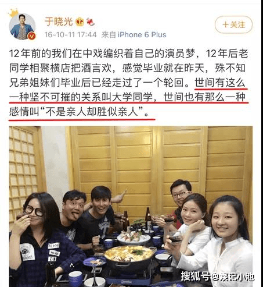Click the yellow crown above the avatar

(x=13, y=13)
